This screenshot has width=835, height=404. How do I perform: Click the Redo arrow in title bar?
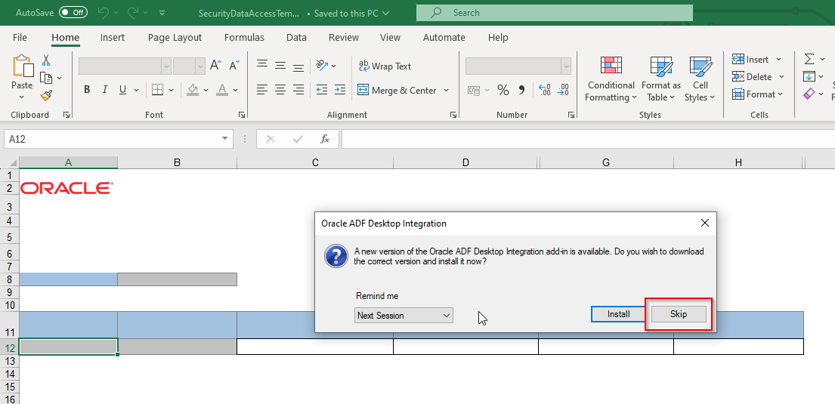pos(133,12)
